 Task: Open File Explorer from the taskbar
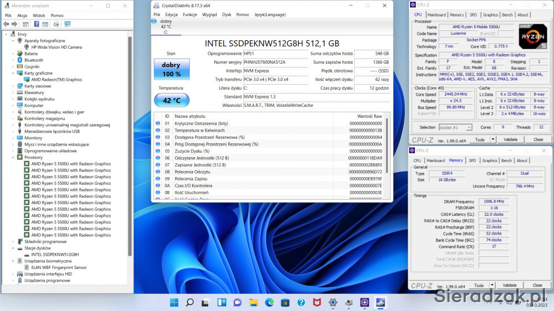pos(253,303)
